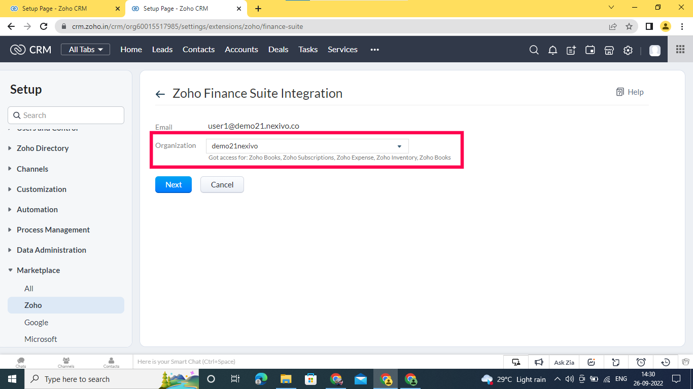Go to the Home tab
Image resolution: width=693 pixels, height=389 pixels.
131,49
